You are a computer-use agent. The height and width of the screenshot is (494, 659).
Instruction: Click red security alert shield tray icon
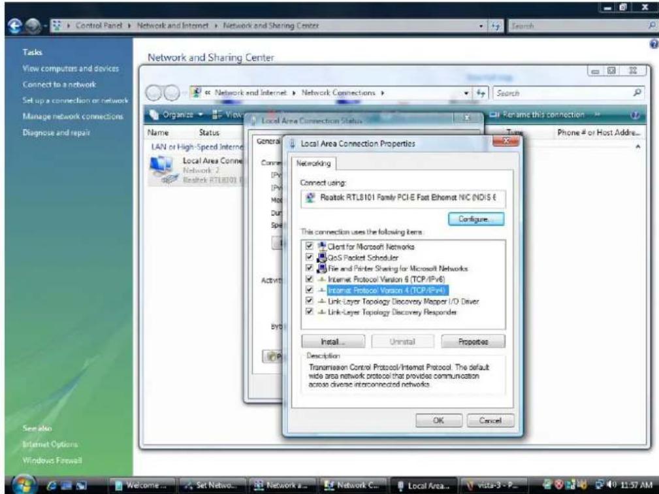click(x=559, y=485)
